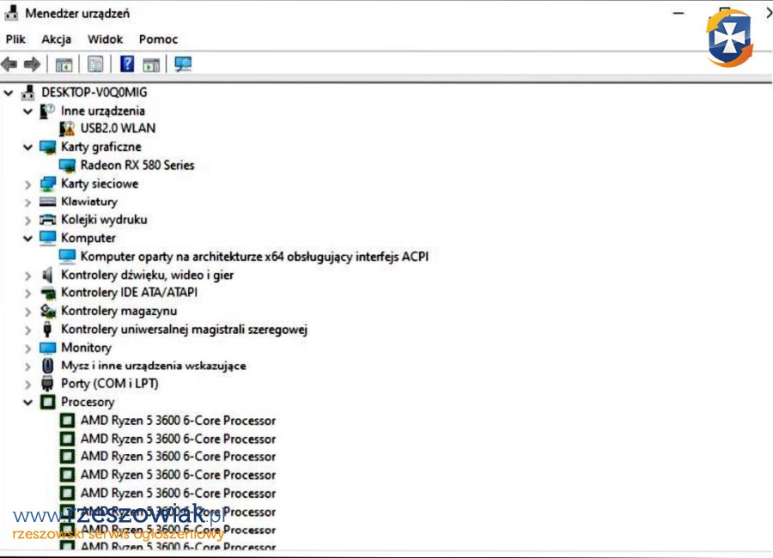Scan for hardware changes via monitor toolbar icon
This screenshot has width=773, height=558.
click(x=183, y=64)
